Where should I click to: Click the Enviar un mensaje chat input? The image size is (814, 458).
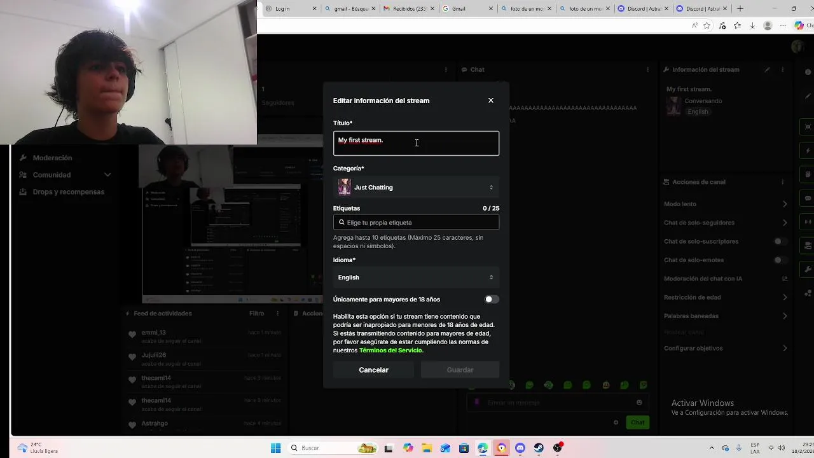558,402
